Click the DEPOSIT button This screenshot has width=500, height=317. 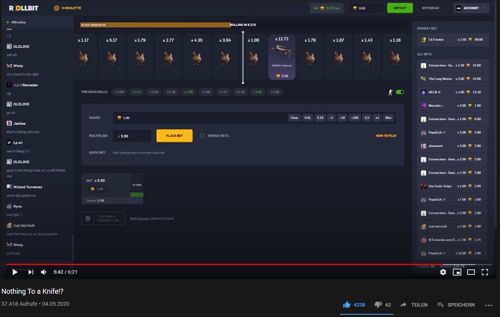(400, 8)
